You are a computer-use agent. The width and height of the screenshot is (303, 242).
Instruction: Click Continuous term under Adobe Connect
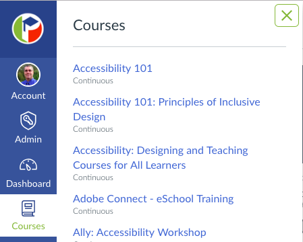point(93,211)
